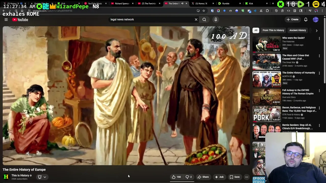Bookmark this page with the star icon
Image resolution: width=326 pixels, height=183 pixels.
coord(204,11)
